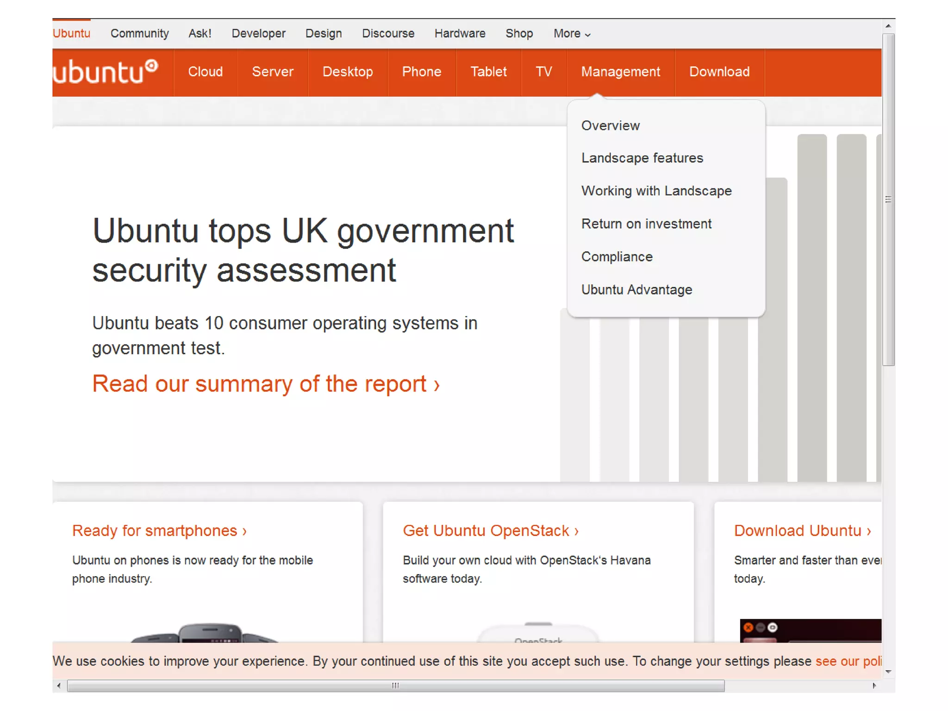Screen dimensions: 948x711
Task: Click the OpenStack image in second card
Action: click(x=538, y=632)
